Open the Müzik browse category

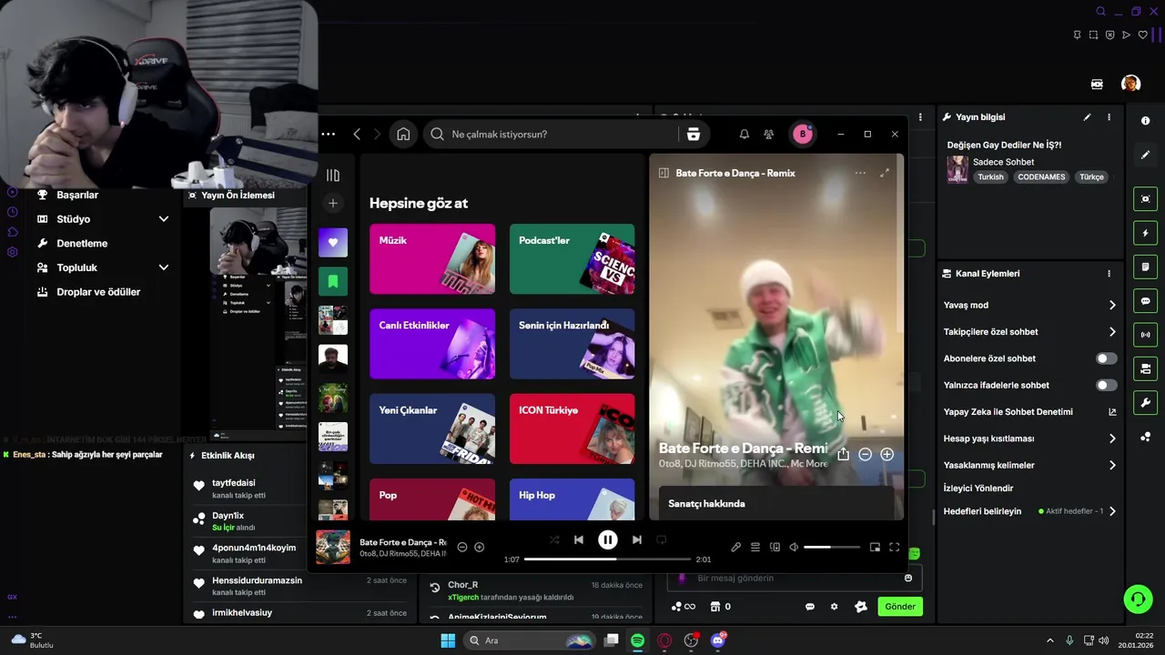click(432, 259)
